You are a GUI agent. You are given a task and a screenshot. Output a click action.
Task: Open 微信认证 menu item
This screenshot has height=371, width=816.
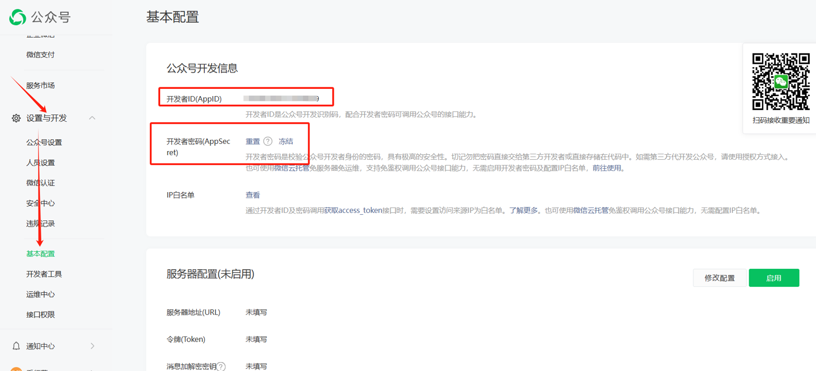click(x=41, y=183)
